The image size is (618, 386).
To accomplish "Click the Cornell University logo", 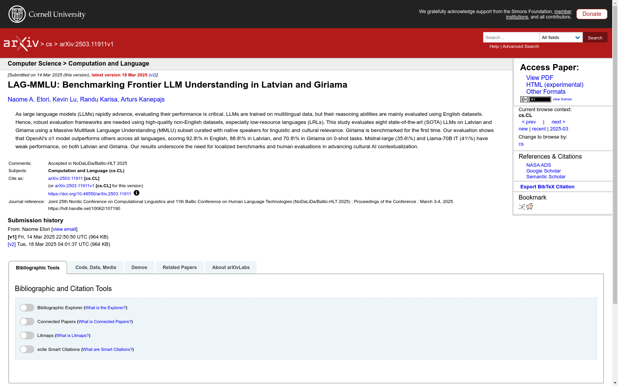I will tap(47, 14).
